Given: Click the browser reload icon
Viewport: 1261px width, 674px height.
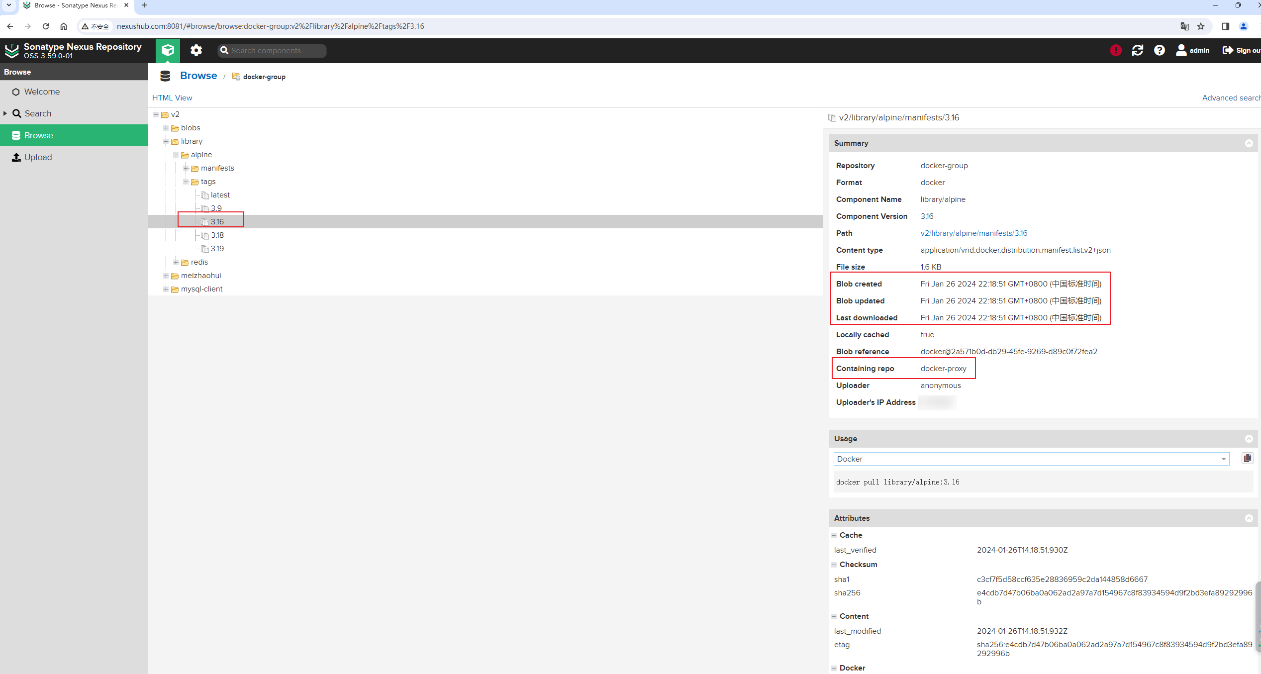Looking at the screenshot, I should pos(46,26).
